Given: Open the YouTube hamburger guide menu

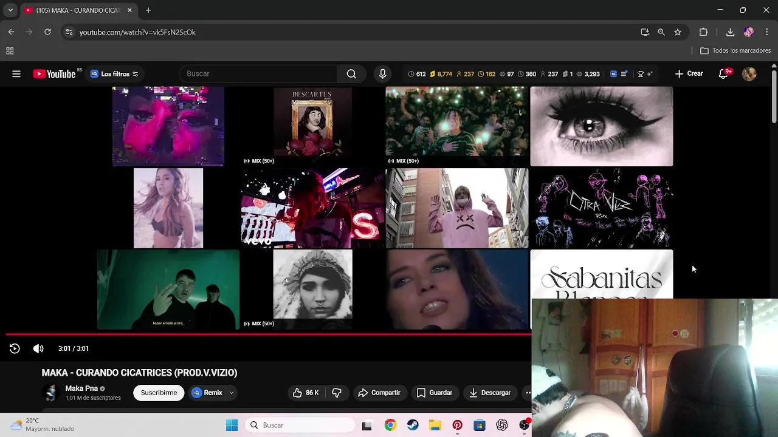Looking at the screenshot, I should click(16, 74).
